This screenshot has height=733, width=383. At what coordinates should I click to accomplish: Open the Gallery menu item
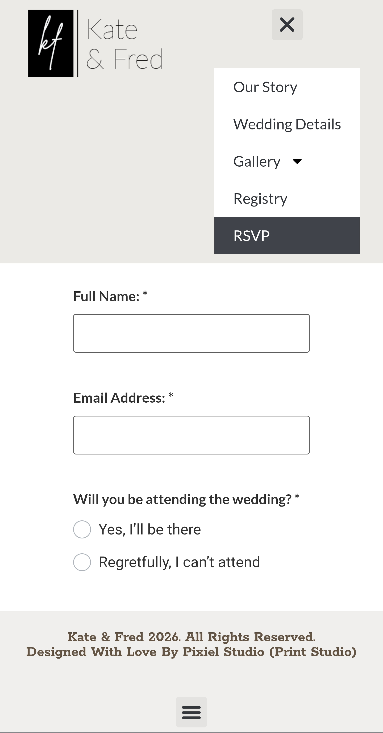(257, 162)
